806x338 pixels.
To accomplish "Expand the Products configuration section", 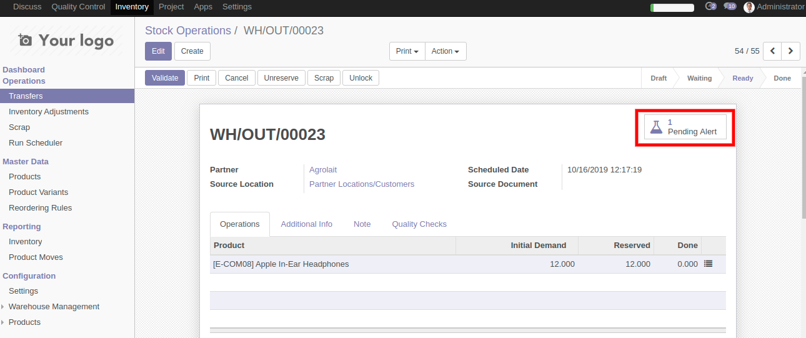I will (24, 322).
